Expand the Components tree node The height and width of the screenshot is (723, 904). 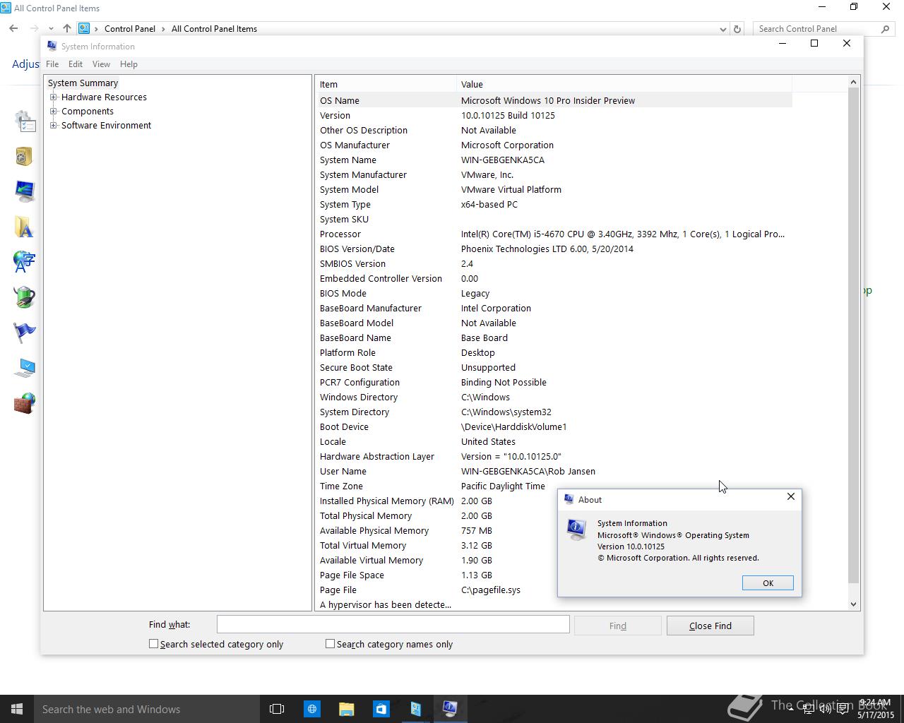54,112
